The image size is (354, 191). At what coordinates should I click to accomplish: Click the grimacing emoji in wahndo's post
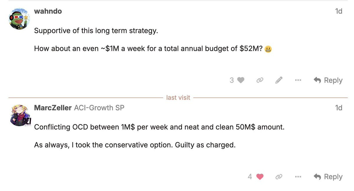point(268,49)
